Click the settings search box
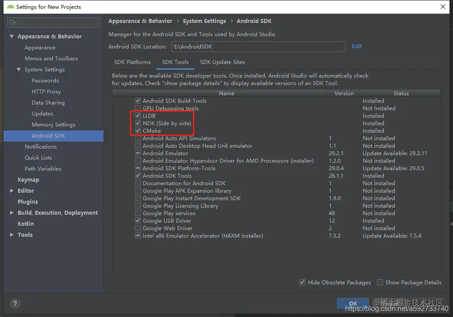This screenshot has width=453, height=317. [x=53, y=22]
